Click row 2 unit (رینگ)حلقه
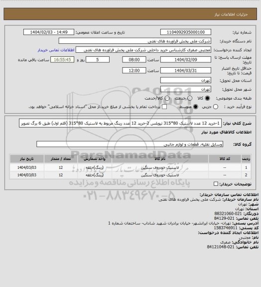Screen dimensions: 261x287 point(95,175)
